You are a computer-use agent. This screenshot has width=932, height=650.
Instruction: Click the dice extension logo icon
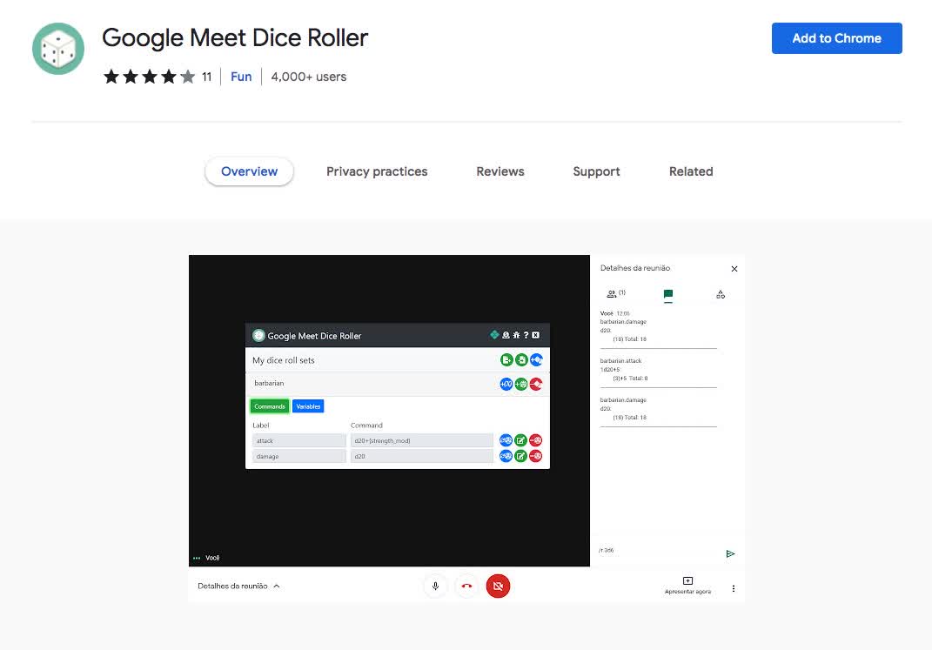58,49
